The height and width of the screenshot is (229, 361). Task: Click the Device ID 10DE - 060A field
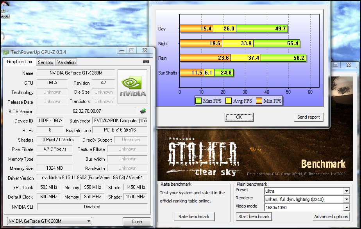click(x=50, y=121)
